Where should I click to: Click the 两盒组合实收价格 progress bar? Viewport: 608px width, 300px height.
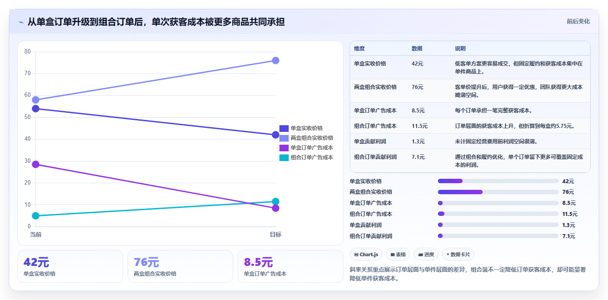pos(498,192)
